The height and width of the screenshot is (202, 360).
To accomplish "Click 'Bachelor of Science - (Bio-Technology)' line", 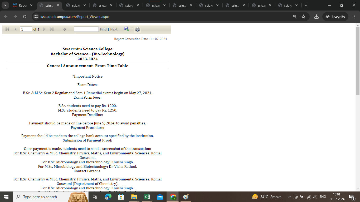I will (x=87, y=54).
